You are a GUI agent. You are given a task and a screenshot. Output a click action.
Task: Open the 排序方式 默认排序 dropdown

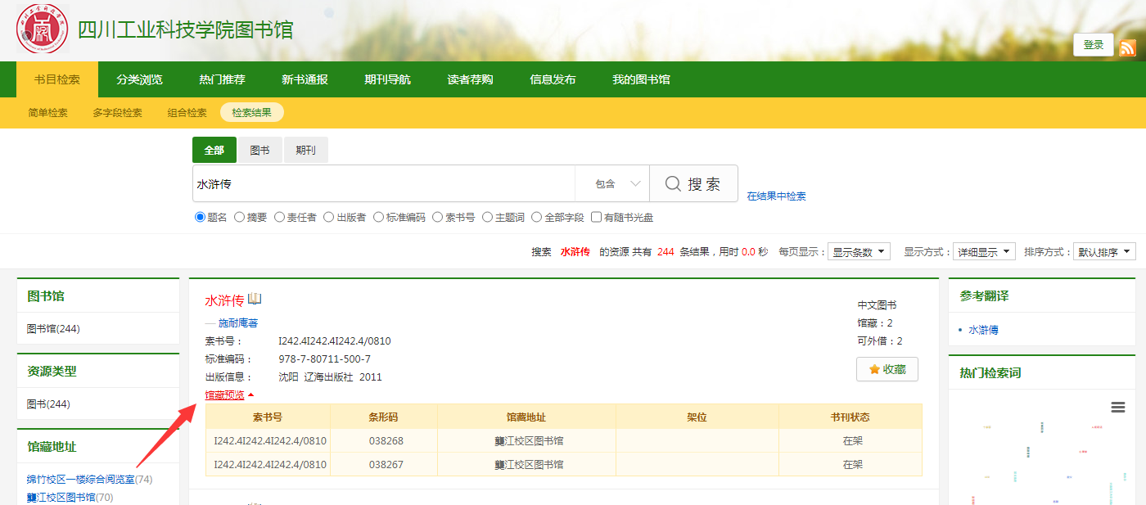pyautogui.click(x=1104, y=252)
